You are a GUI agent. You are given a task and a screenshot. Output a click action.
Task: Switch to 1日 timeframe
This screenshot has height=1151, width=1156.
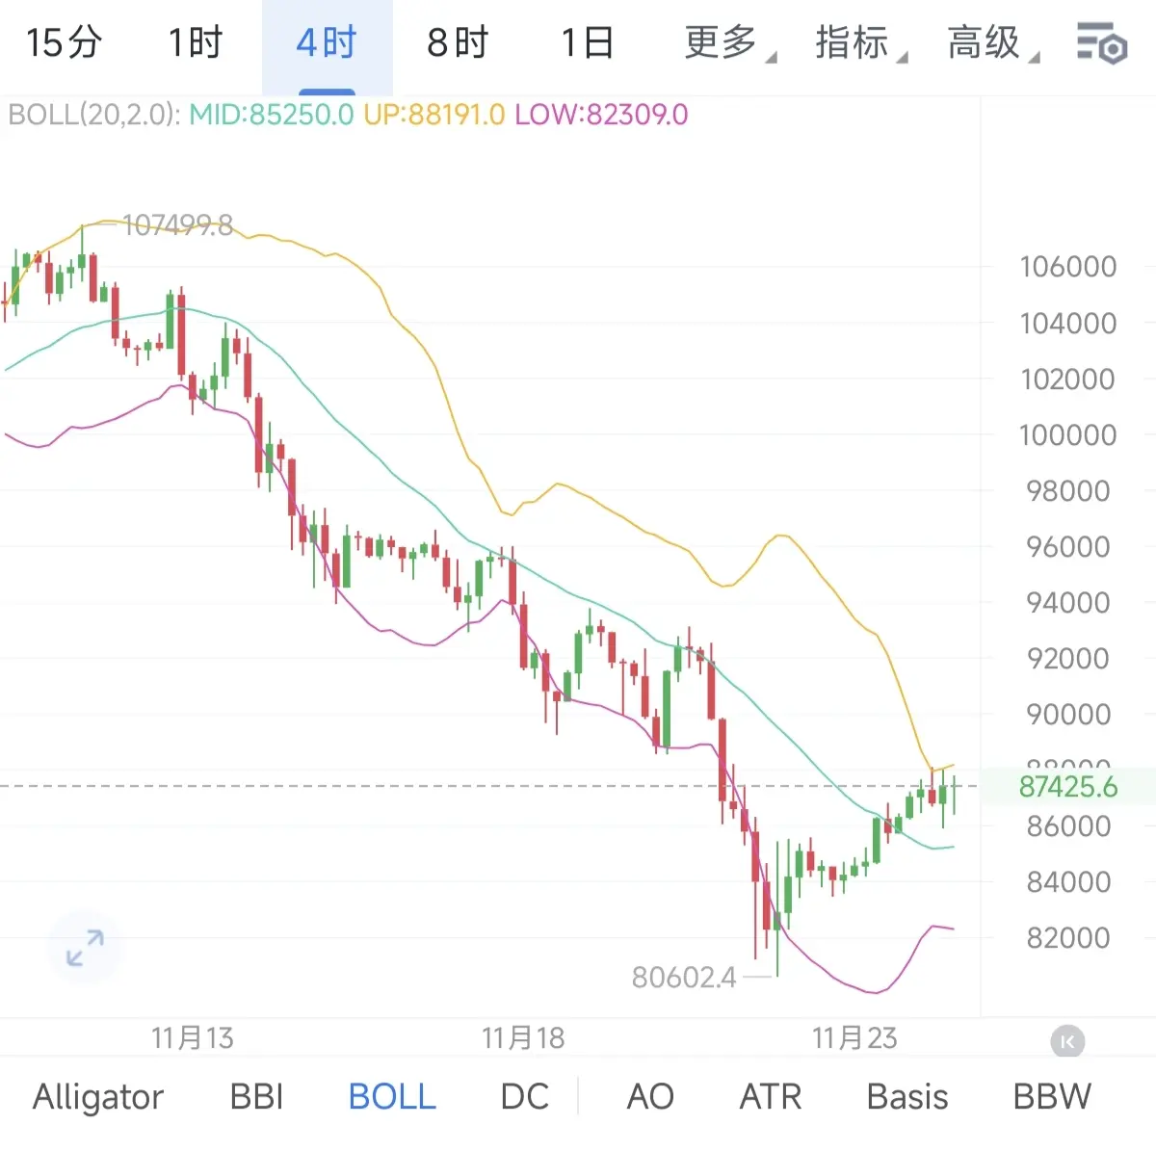tap(588, 43)
